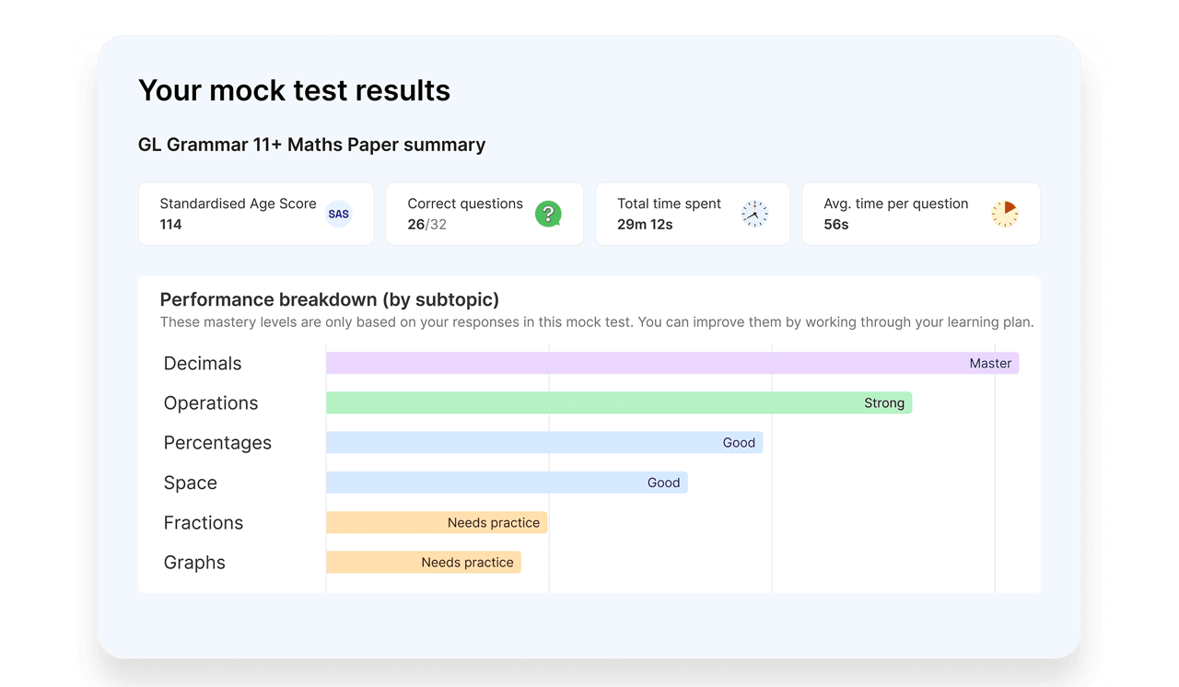Click the blue Percentages Good bar

pos(544,443)
